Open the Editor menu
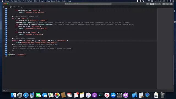This screenshot has height=99, width=176. click(x=36, y=1)
